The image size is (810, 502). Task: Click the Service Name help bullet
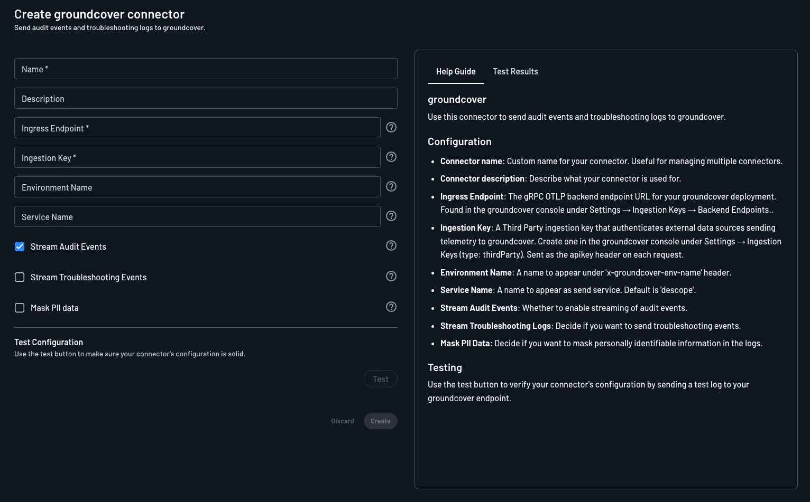click(x=568, y=290)
